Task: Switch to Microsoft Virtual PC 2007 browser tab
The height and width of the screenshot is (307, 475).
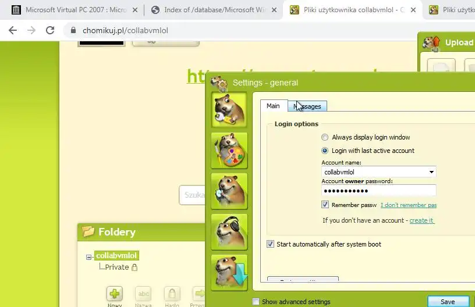Action: click(76, 10)
